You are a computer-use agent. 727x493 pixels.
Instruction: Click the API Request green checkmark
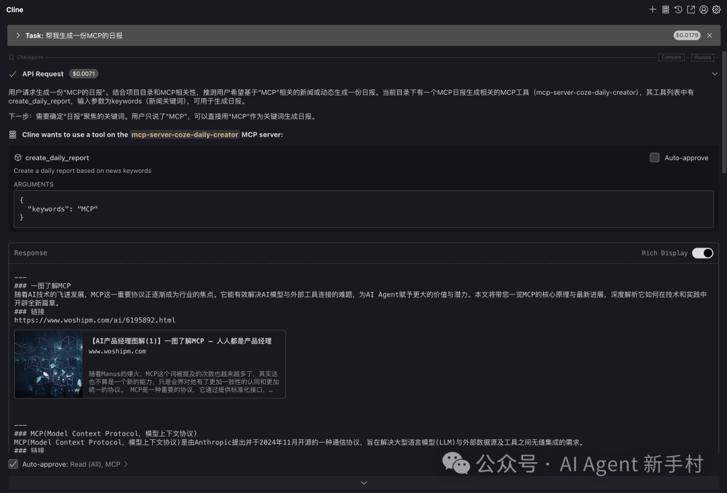click(13, 74)
